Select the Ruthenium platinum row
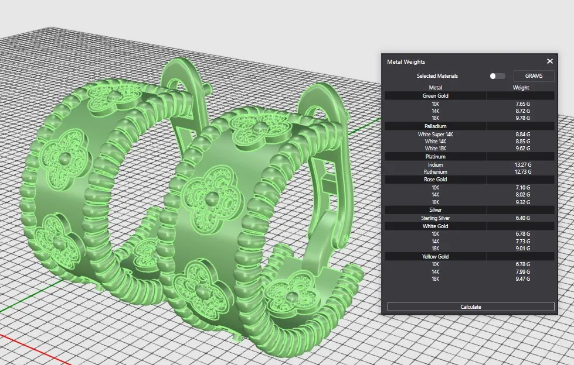The width and height of the screenshot is (574, 365). pos(436,172)
